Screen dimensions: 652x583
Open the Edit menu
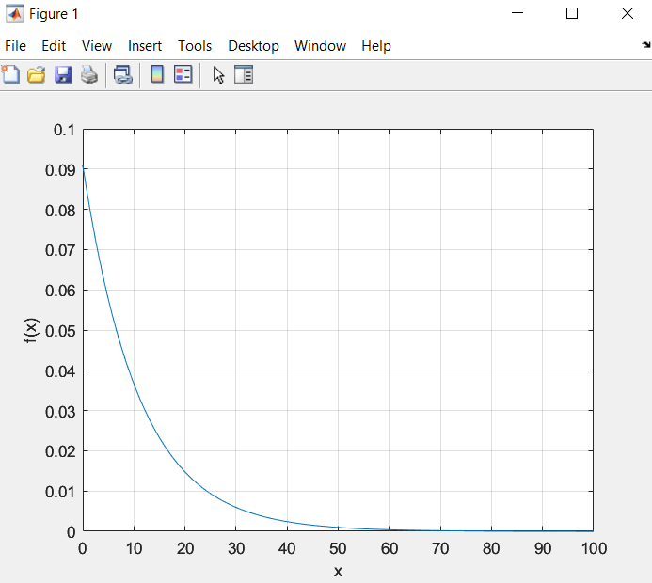pyautogui.click(x=54, y=46)
